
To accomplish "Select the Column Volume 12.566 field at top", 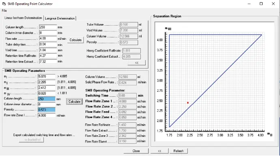I will click(x=129, y=36).
